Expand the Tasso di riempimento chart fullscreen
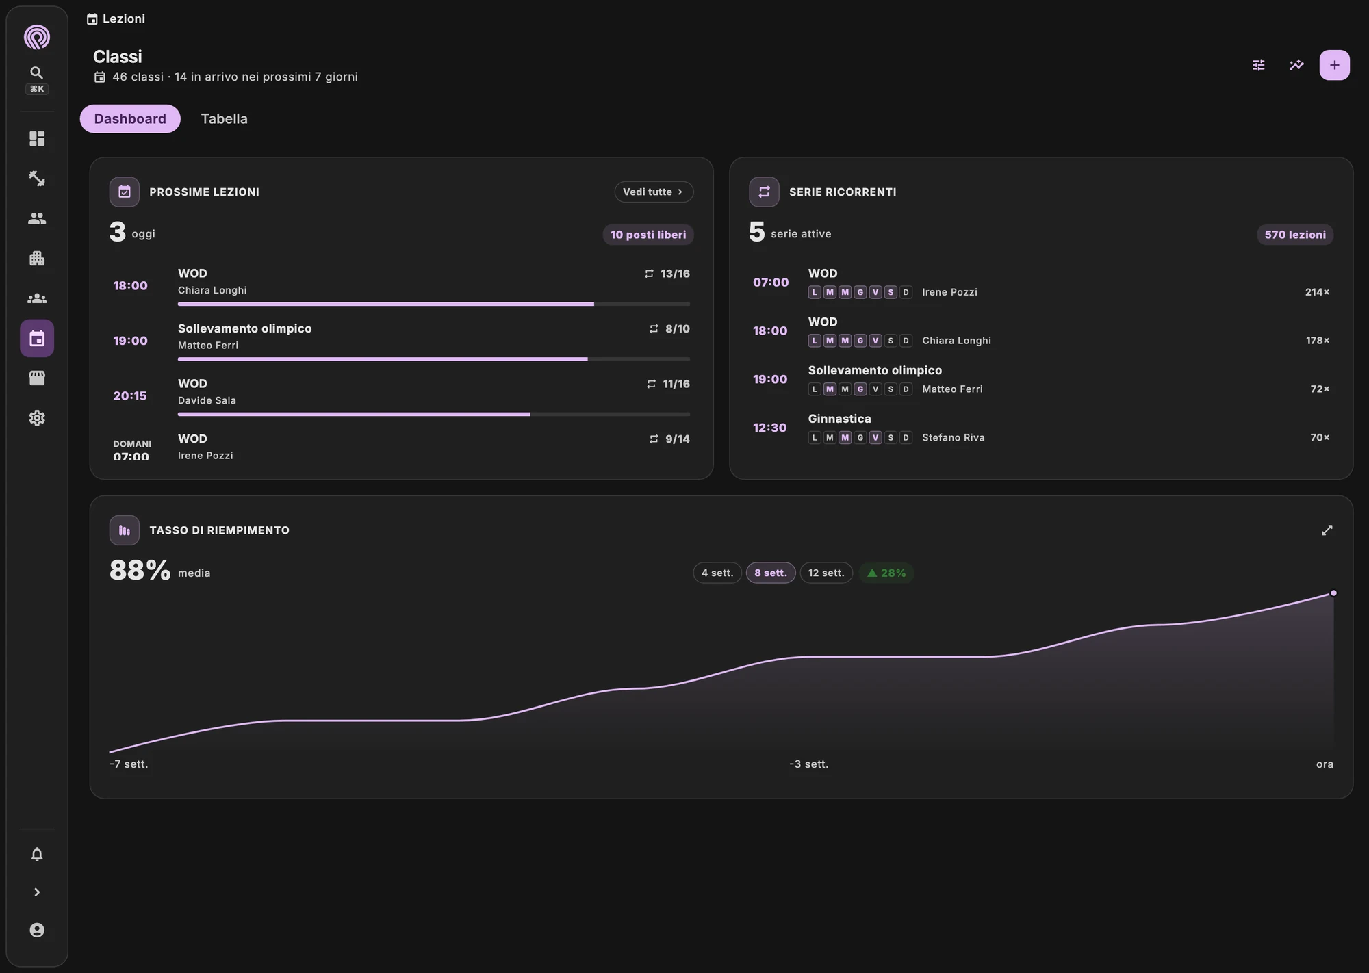Viewport: 1369px width, 973px height. tap(1327, 530)
